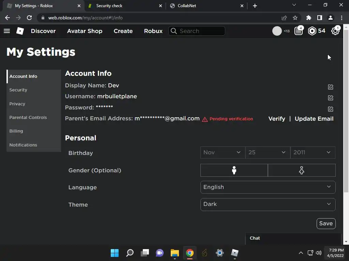Open Chrome's three-dot menu

click(342, 18)
